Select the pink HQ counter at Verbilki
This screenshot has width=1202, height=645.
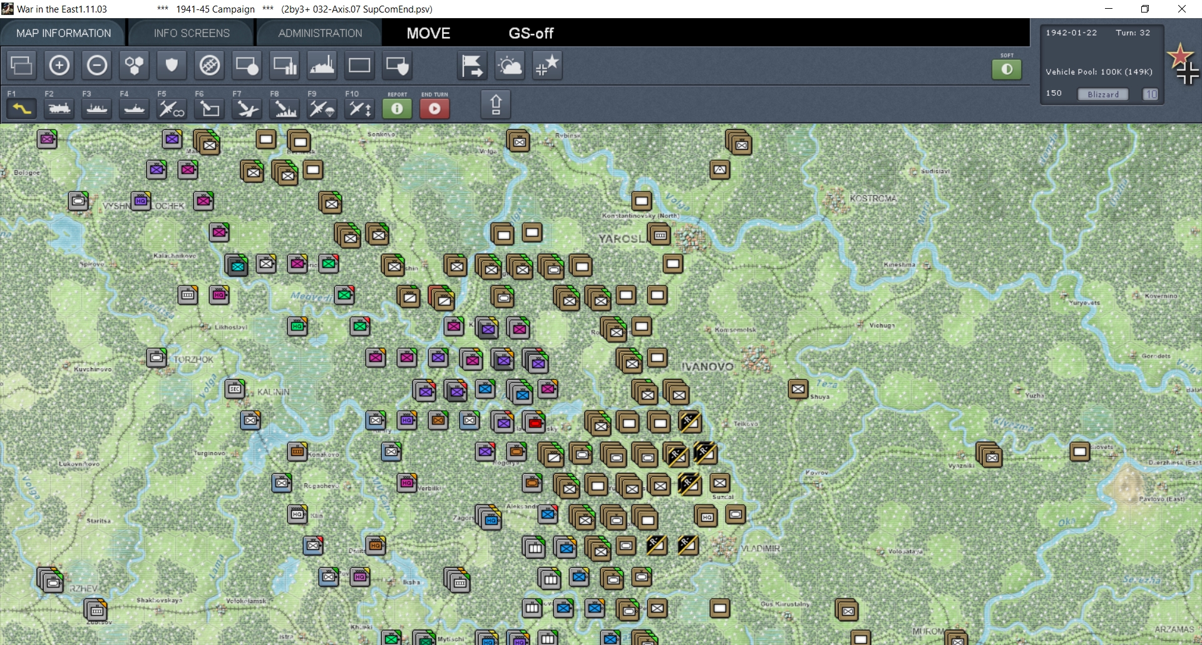(x=407, y=483)
